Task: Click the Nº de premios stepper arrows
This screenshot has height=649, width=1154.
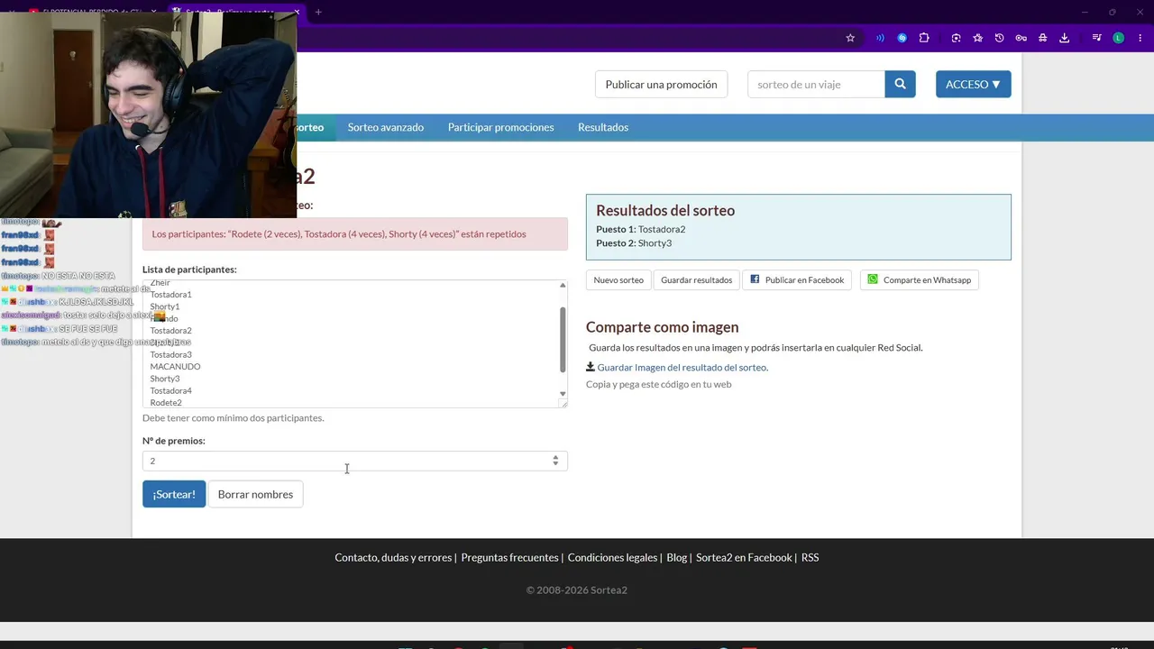Action: coord(555,461)
